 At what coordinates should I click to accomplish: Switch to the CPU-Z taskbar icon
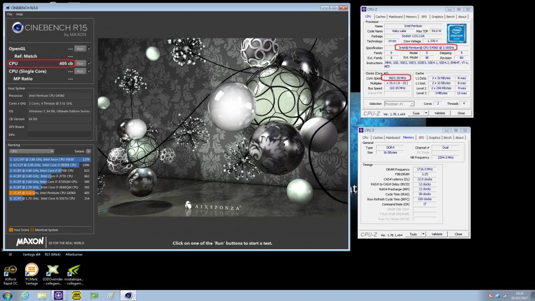(59, 295)
